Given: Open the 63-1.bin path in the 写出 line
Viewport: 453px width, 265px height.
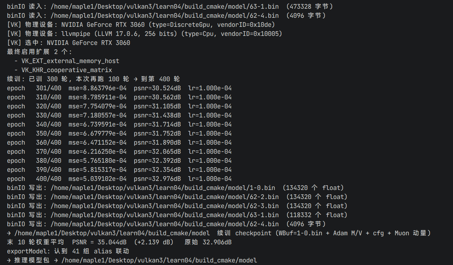Looking at the screenshot, I should [165, 215].
